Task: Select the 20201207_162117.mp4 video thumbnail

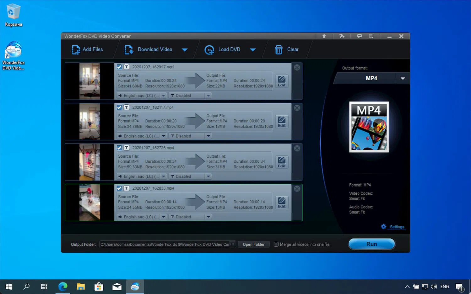Action: [x=90, y=122]
